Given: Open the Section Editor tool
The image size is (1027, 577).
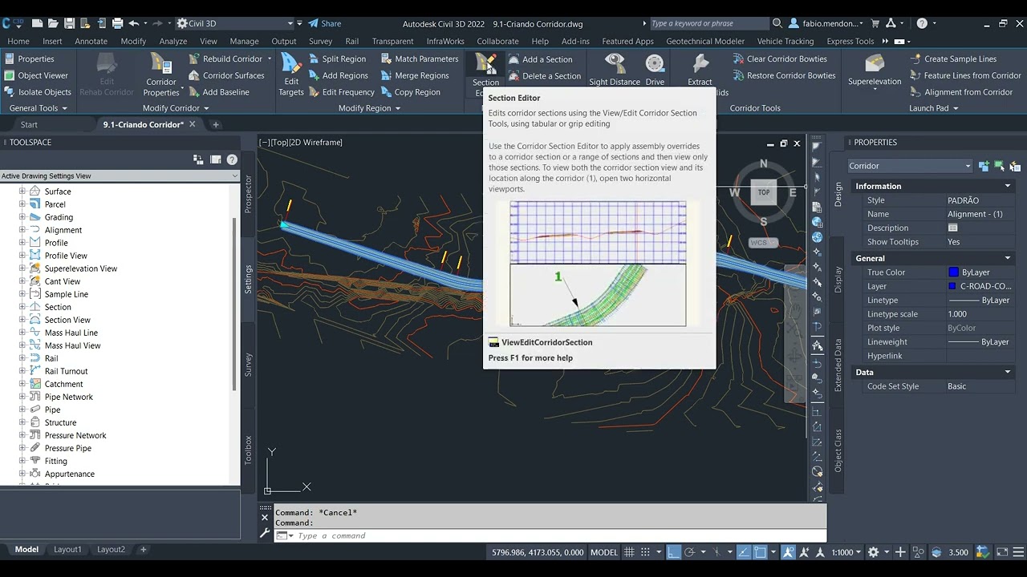Looking at the screenshot, I should tap(485, 71).
